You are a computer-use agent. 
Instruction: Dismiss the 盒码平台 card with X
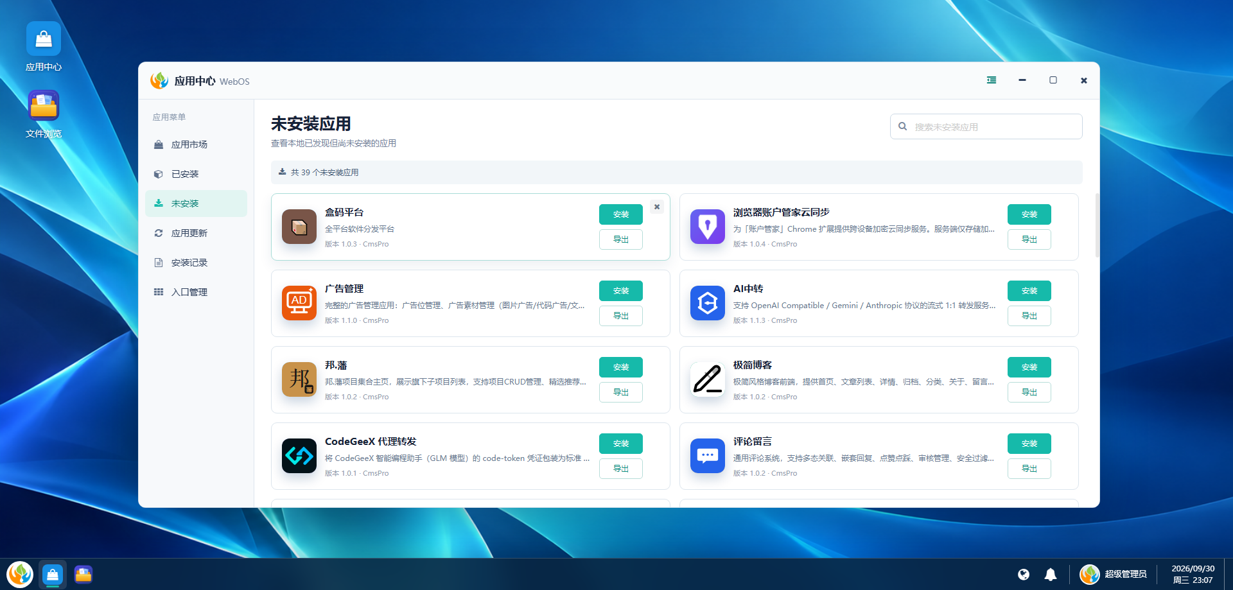(657, 207)
